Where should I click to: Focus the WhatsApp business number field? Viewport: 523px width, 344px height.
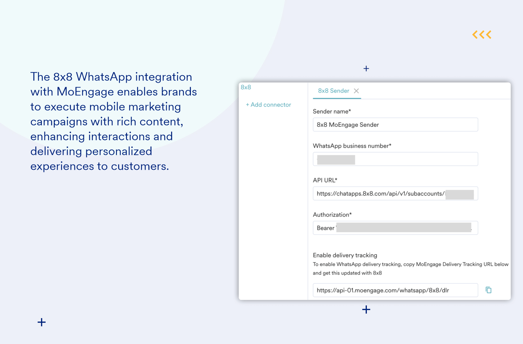(x=395, y=159)
